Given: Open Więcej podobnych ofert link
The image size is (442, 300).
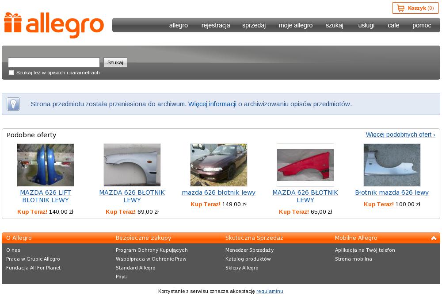Looking at the screenshot, I should (400, 135).
